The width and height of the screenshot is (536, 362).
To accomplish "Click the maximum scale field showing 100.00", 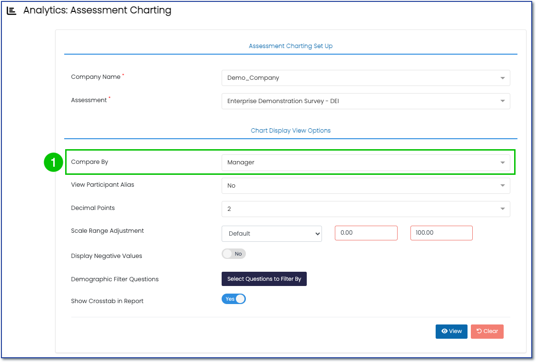I will click(441, 233).
